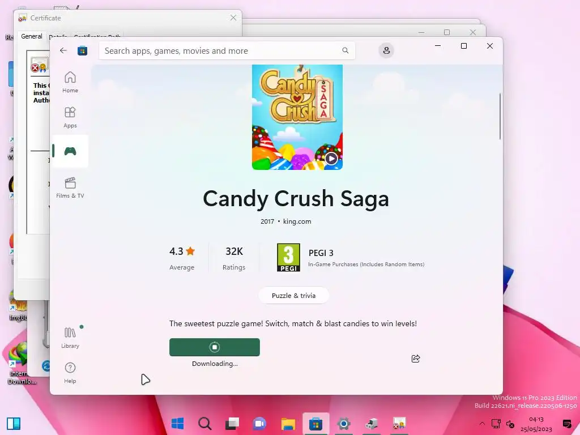The image size is (580, 435).
Task: Click the PEGI 3 rating badge
Action: (288, 258)
